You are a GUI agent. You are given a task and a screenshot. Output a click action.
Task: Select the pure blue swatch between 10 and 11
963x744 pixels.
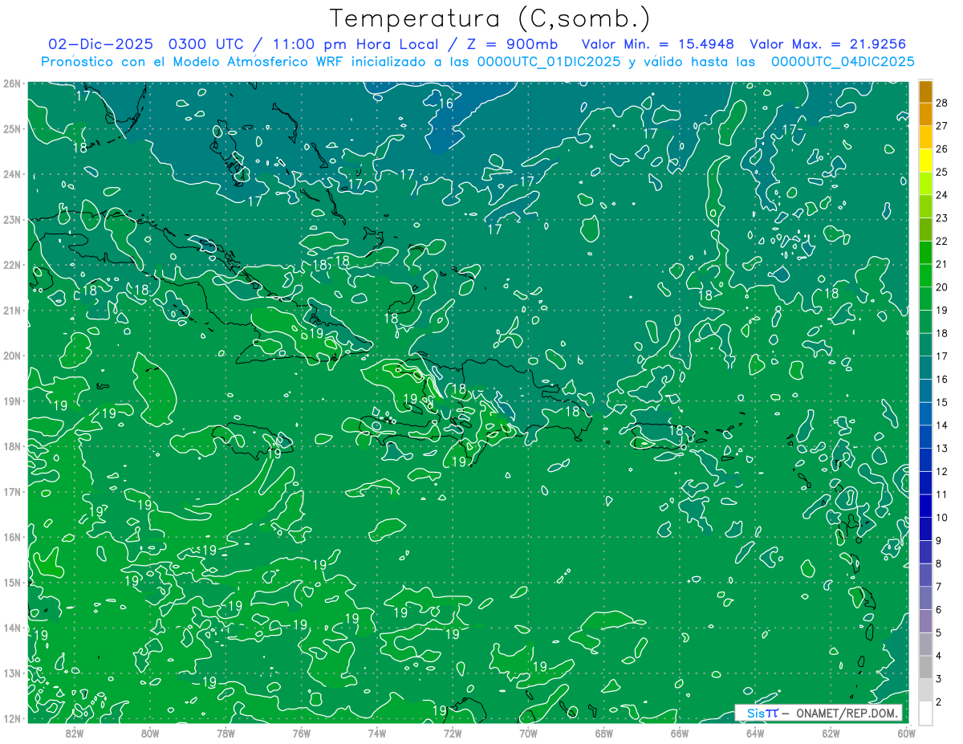(x=925, y=506)
